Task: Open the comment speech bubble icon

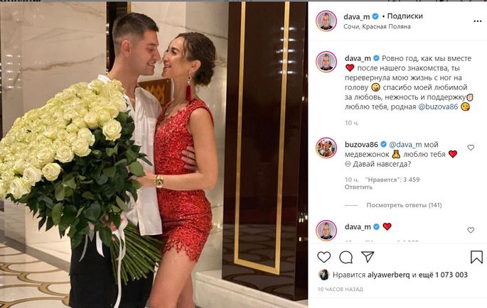Action: (346, 257)
